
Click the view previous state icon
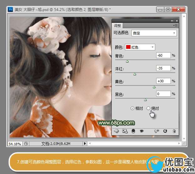click(157, 131)
